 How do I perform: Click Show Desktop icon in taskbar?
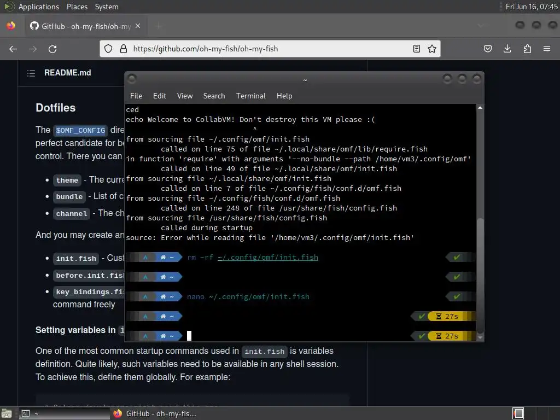pos(7,413)
